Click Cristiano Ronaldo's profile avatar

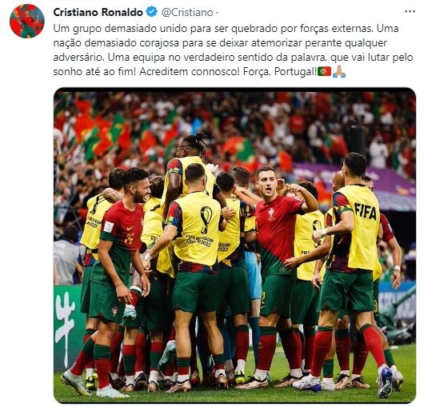coord(26,21)
